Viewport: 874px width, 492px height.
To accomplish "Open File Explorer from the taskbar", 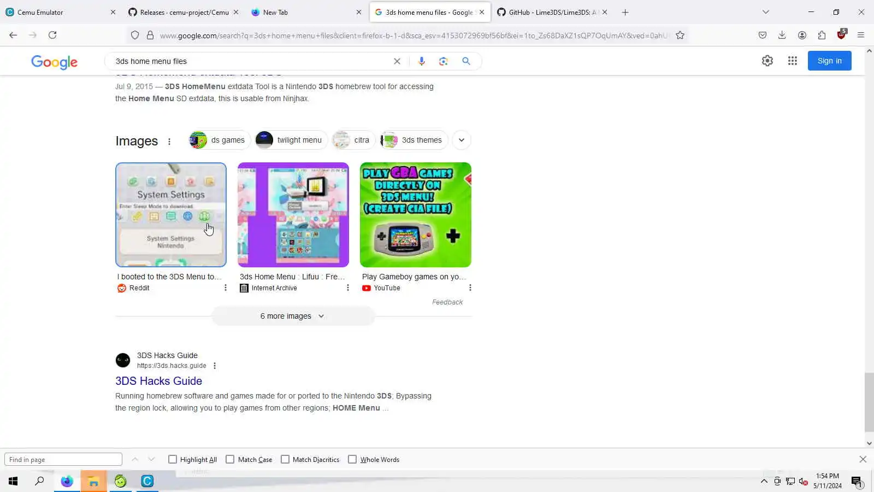I will 93,481.
